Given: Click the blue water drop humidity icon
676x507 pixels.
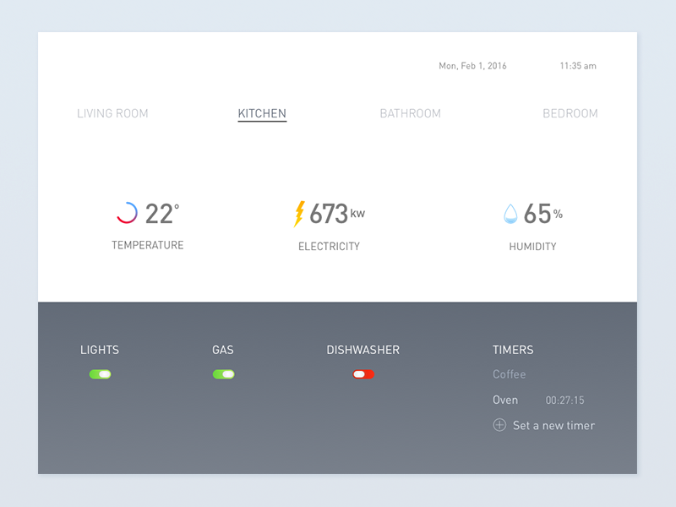Looking at the screenshot, I should (510, 214).
